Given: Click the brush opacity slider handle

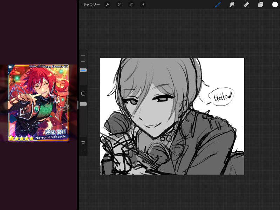Looking at the screenshot, I should point(83,104).
